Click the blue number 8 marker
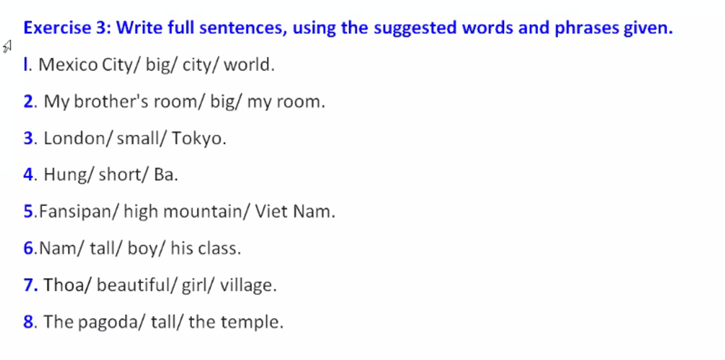Screen dimensions: 725x360 tap(28, 322)
